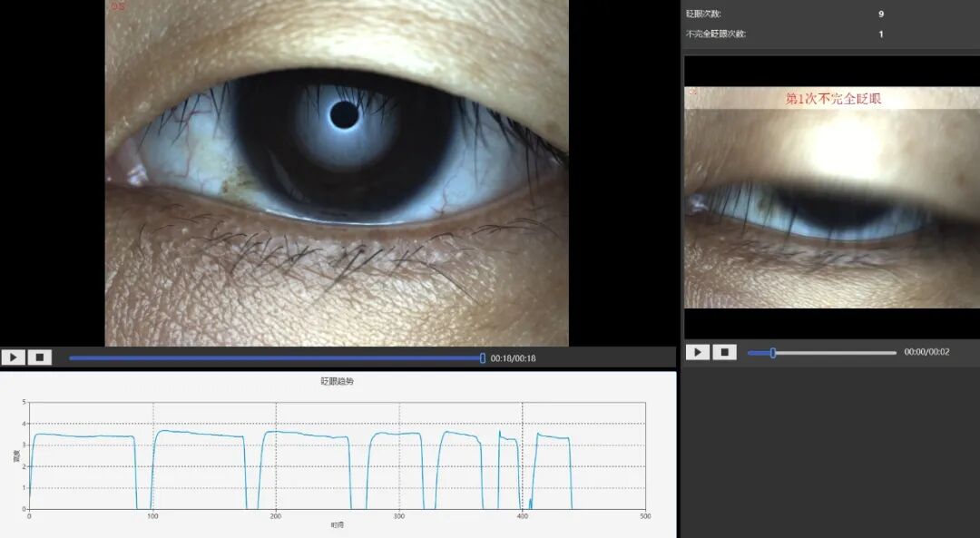980x538 pixels.
Task: Click the 00:18/00:18 time display
Action: point(514,357)
